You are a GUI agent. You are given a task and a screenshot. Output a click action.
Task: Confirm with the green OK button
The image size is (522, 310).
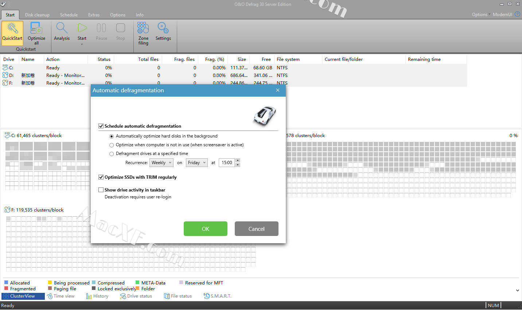pyautogui.click(x=205, y=229)
